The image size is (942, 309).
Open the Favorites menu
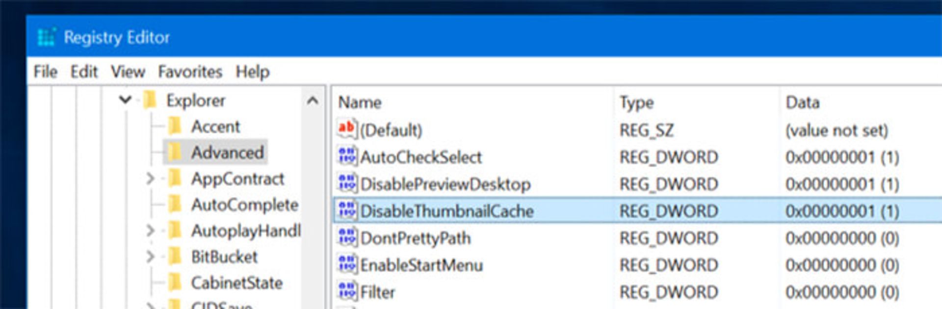pos(190,72)
